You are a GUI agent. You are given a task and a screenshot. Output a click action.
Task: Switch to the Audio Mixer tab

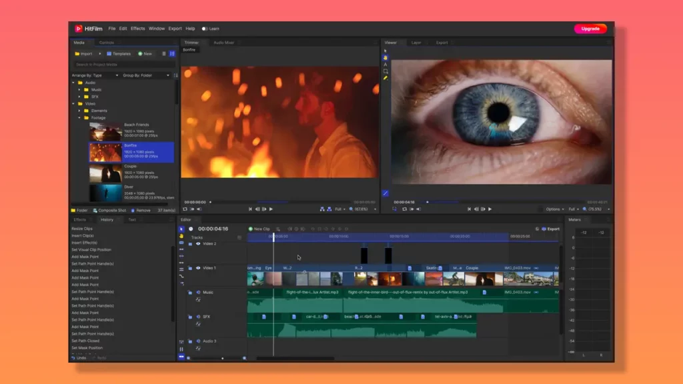224,43
